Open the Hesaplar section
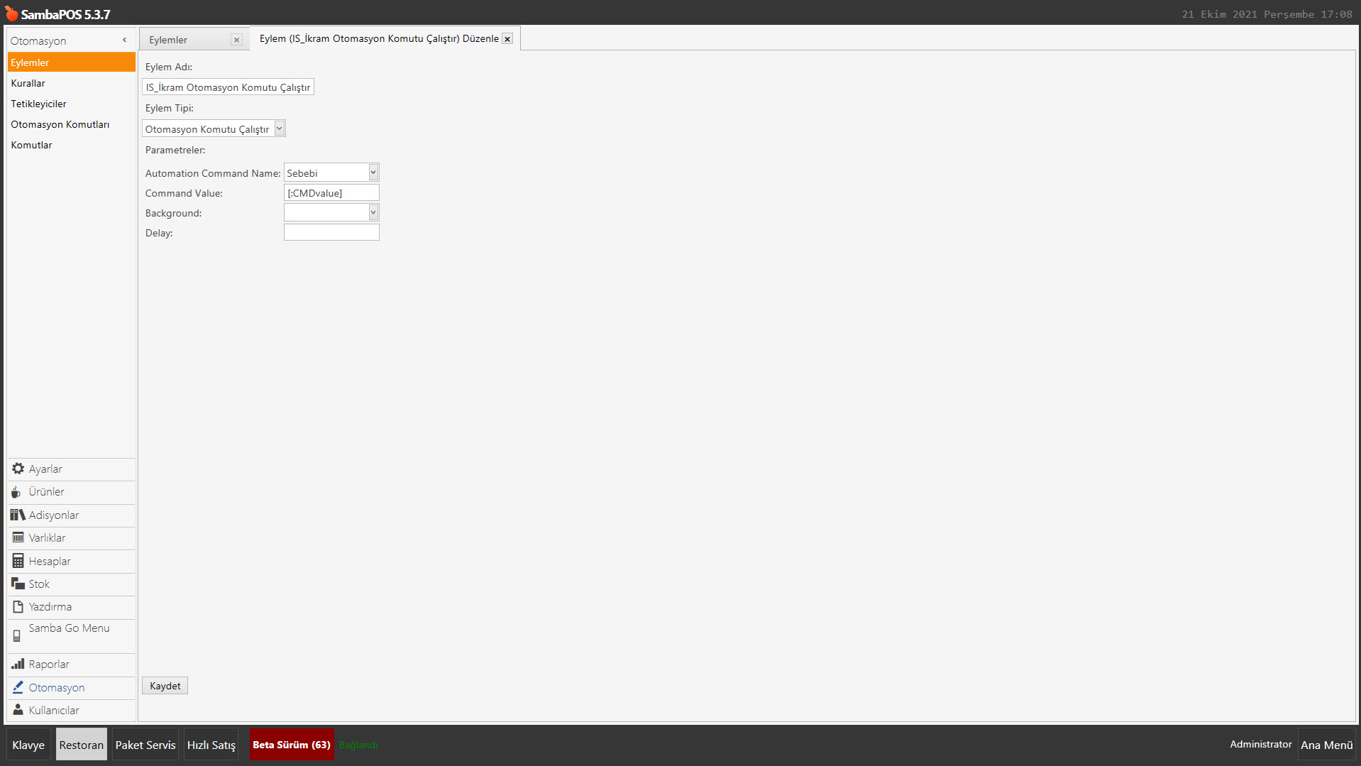Screen dimensions: 1361x766 (72, 561)
